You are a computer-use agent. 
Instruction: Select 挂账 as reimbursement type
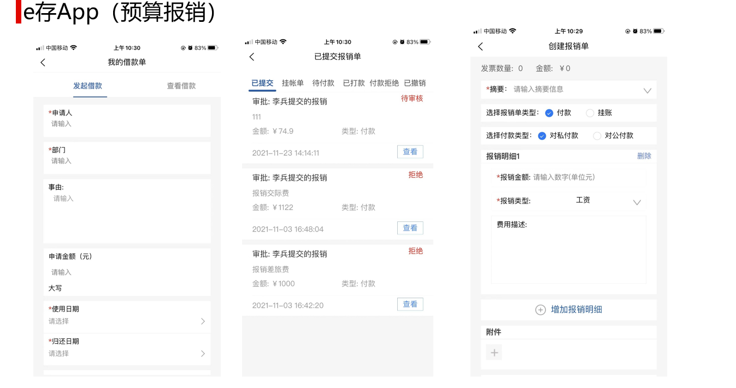590,113
